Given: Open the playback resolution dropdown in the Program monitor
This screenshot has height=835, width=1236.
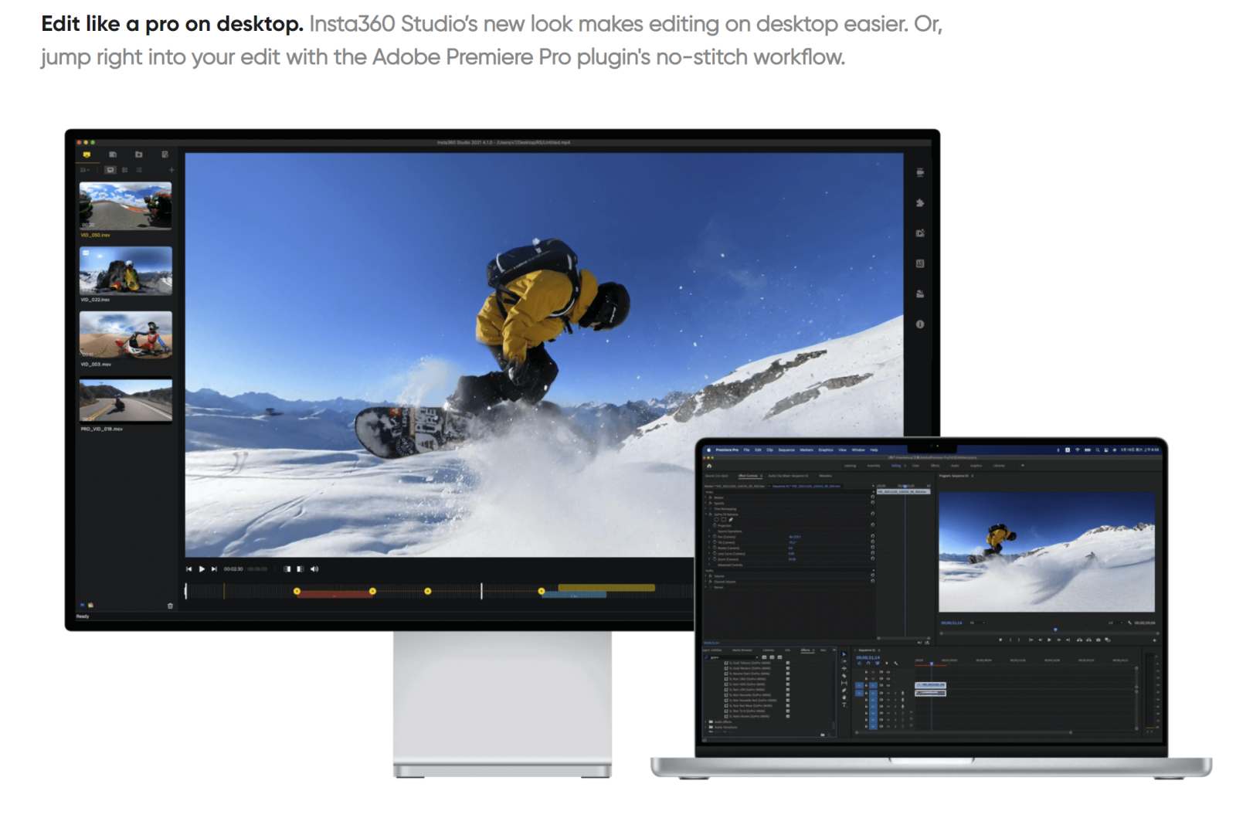Looking at the screenshot, I should coord(1115,623).
